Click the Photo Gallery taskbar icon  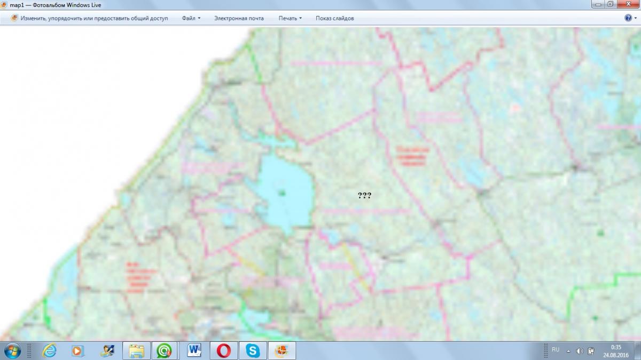[x=282, y=350]
